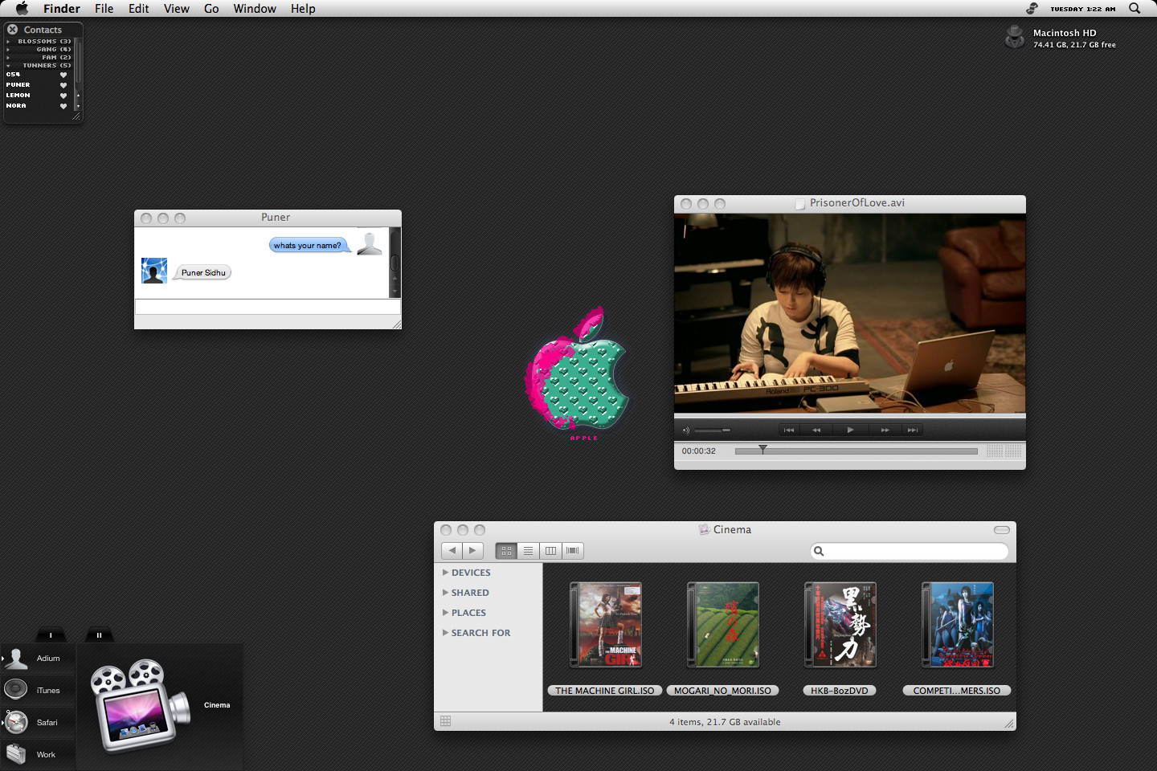Open the Go menu
1157x771 pixels.
(211, 8)
